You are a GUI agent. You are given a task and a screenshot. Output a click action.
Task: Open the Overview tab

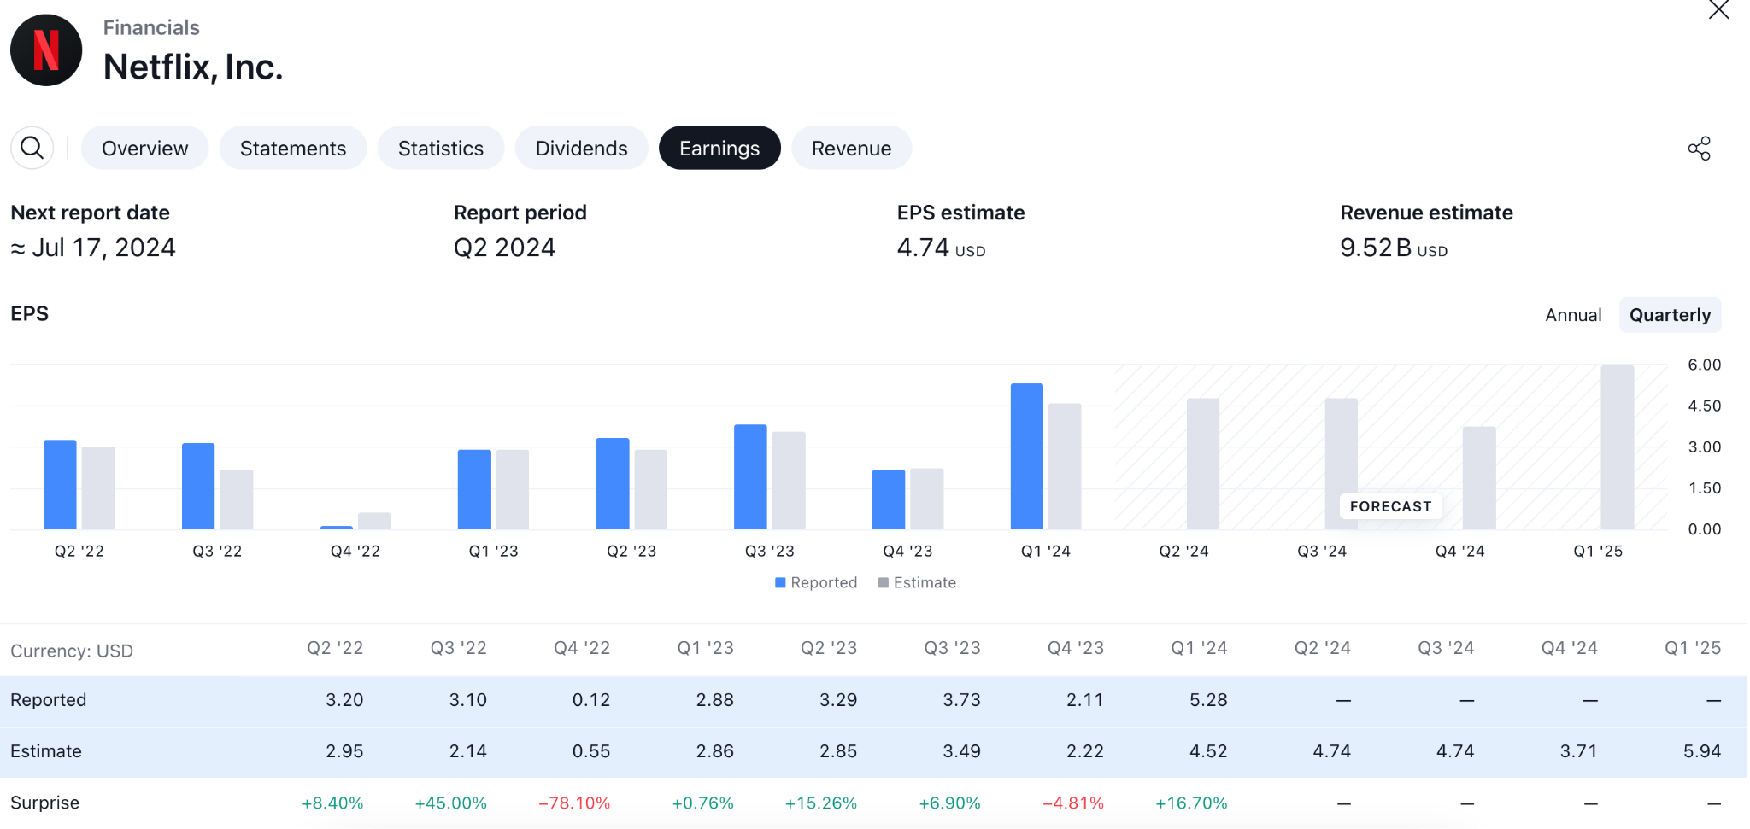tap(144, 148)
